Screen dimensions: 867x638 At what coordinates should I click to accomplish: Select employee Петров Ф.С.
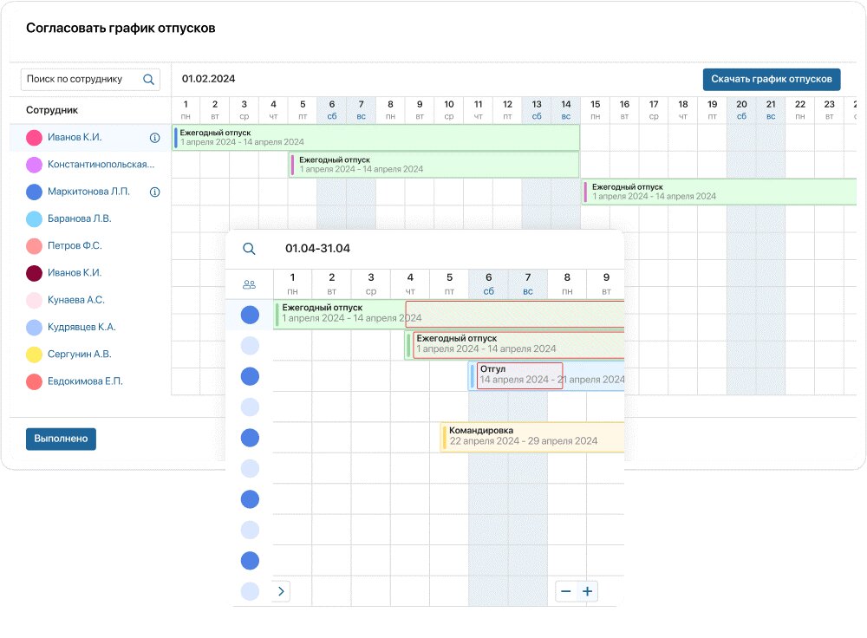point(75,246)
